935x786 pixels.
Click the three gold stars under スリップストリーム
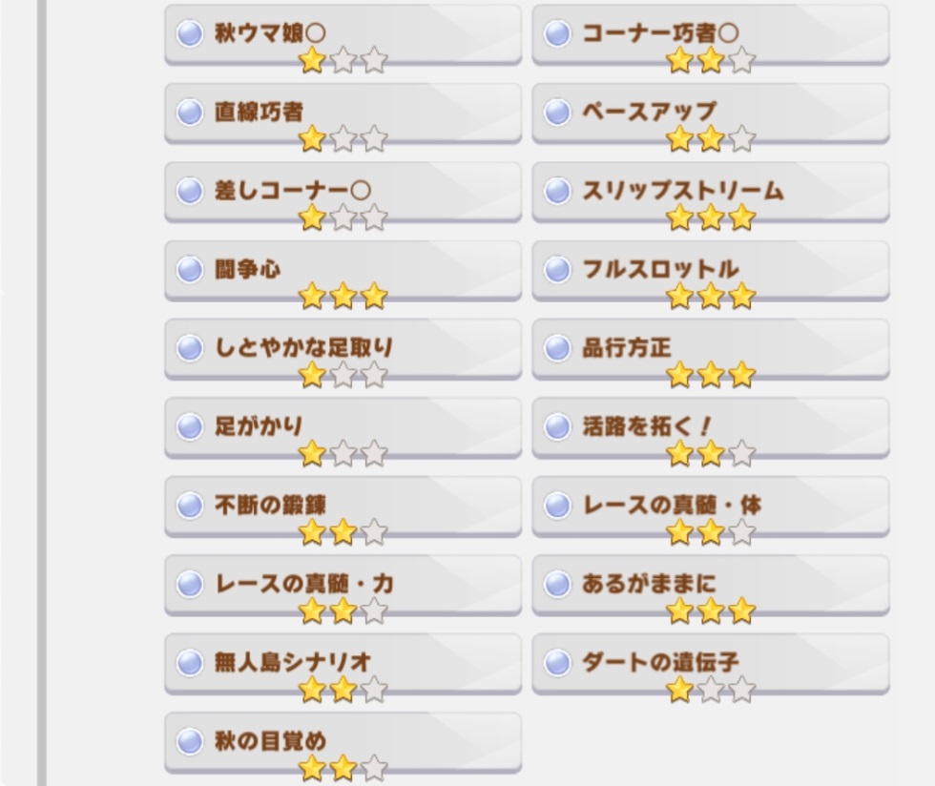[711, 217]
